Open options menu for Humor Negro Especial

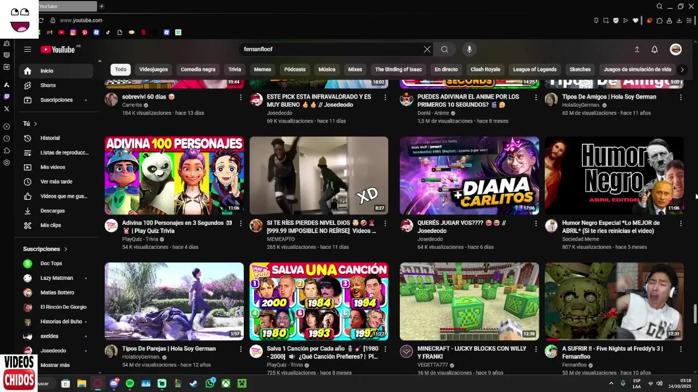(681, 223)
